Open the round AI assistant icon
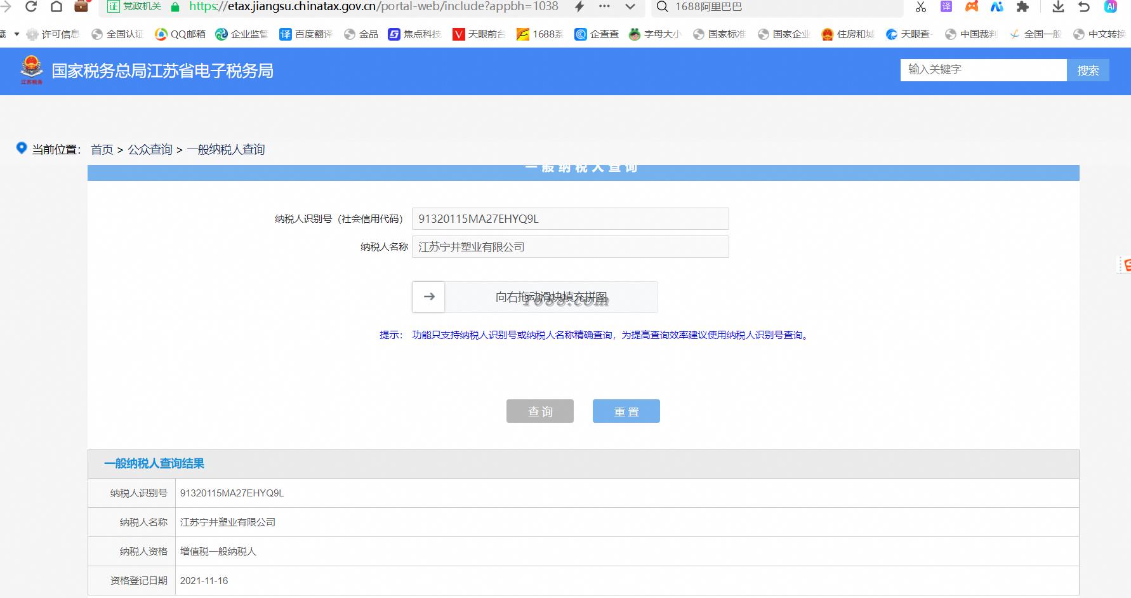Screen dimensions: 1131x598 (1111, 7)
